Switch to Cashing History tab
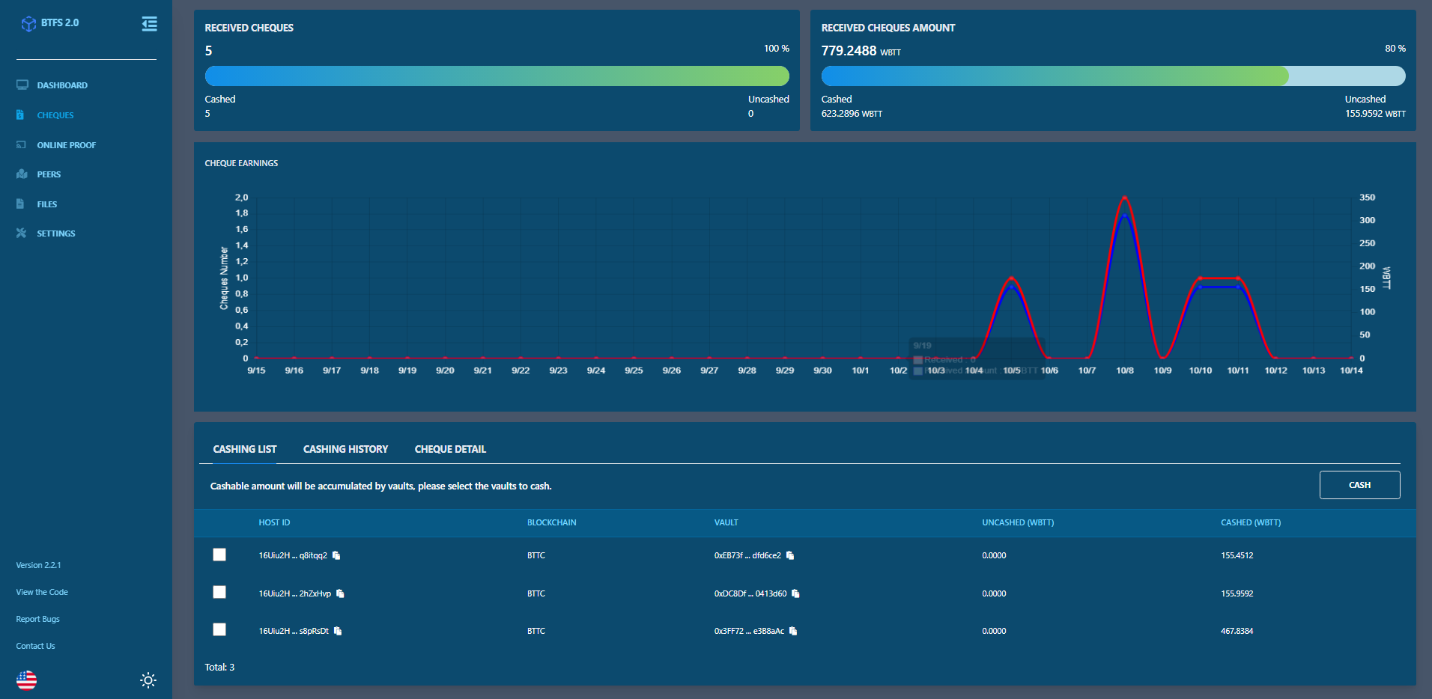The image size is (1432, 699). (x=345, y=449)
